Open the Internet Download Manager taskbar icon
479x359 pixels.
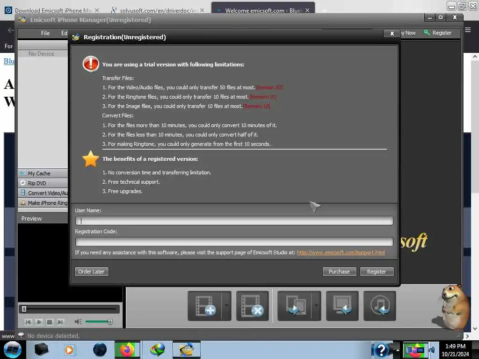[x=157, y=350]
